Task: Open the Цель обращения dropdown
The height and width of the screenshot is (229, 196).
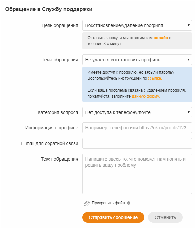Action: (137, 25)
